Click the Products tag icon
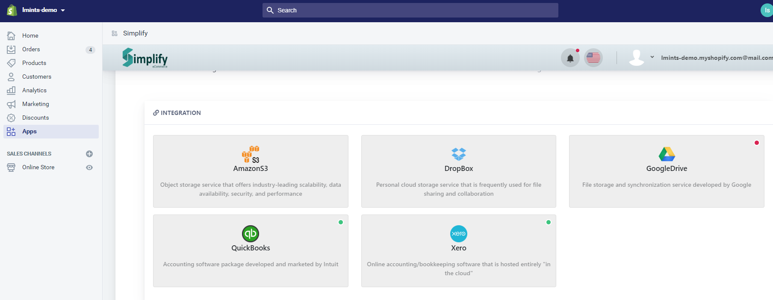The image size is (773, 300). pyautogui.click(x=11, y=63)
